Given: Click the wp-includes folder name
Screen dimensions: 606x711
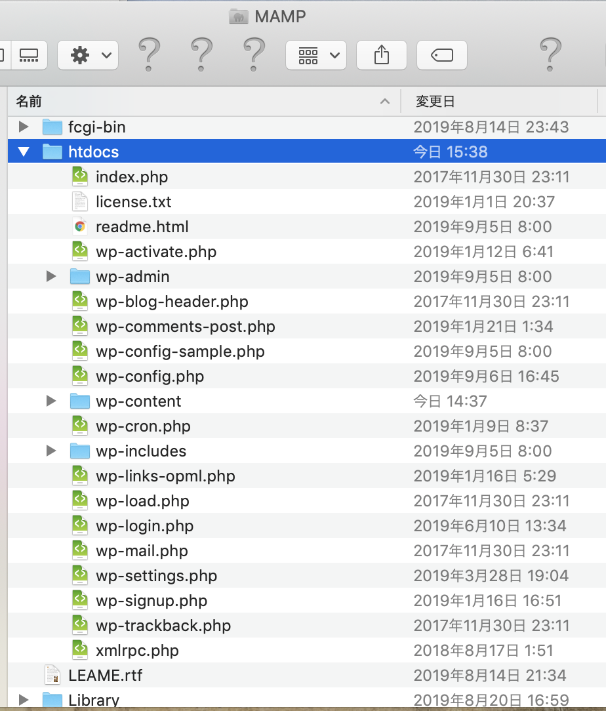Looking at the screenshot, I should [141, 451].
